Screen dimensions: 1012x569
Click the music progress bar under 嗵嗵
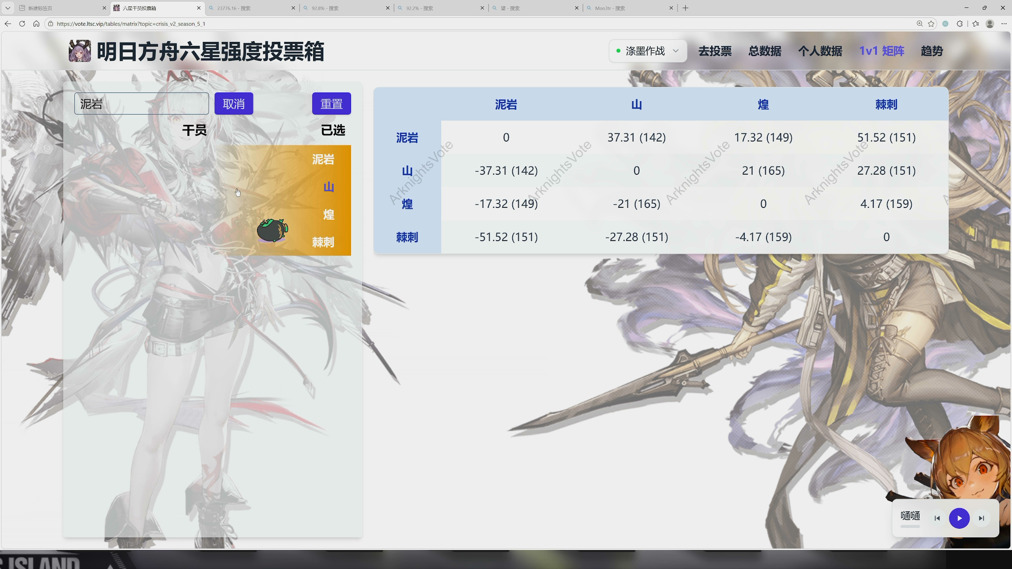(x=910, y=527)
